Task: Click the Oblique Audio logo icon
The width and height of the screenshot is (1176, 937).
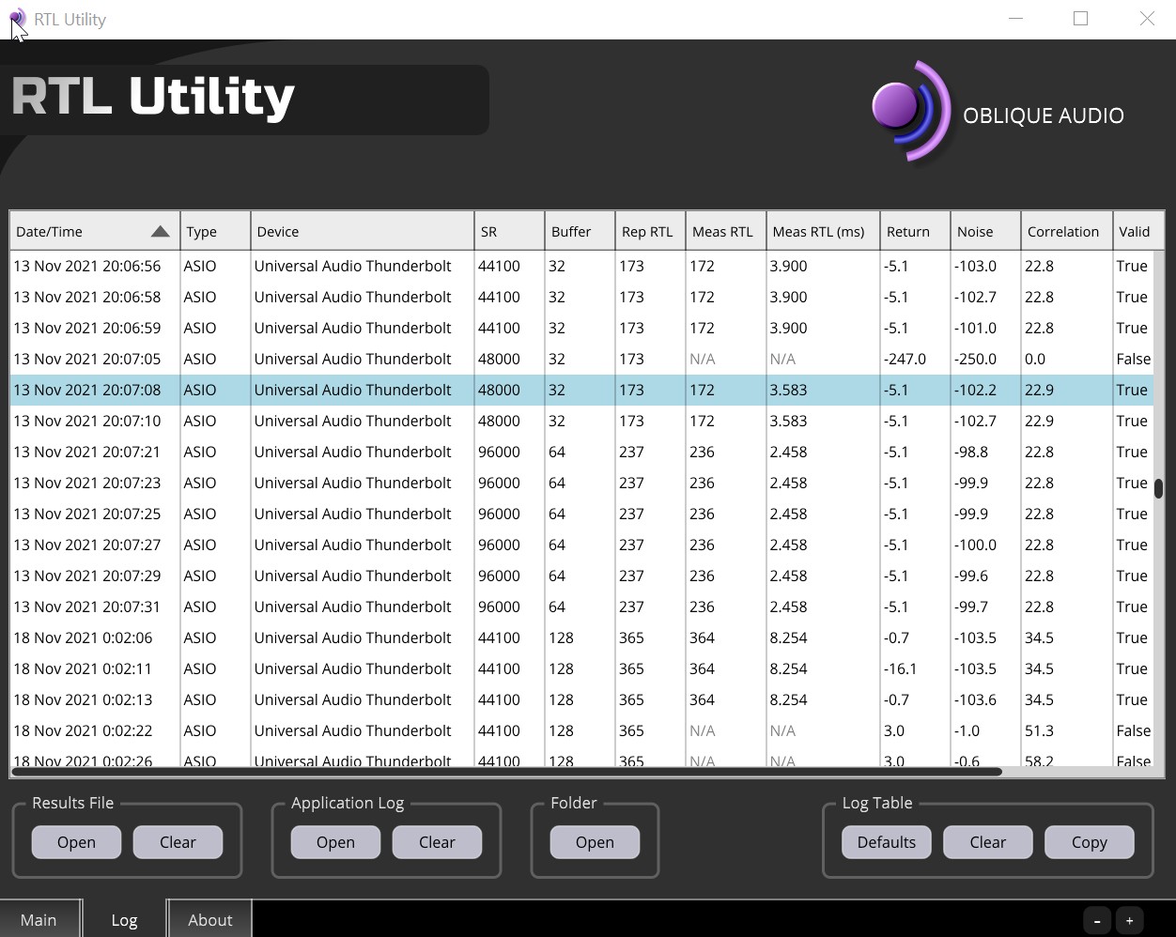Action: pyautogui.click(x=911, y=113)
